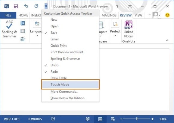Select Touch Mode menu item
The width and height of the screenshot is (174, 123).
[70, 84]
